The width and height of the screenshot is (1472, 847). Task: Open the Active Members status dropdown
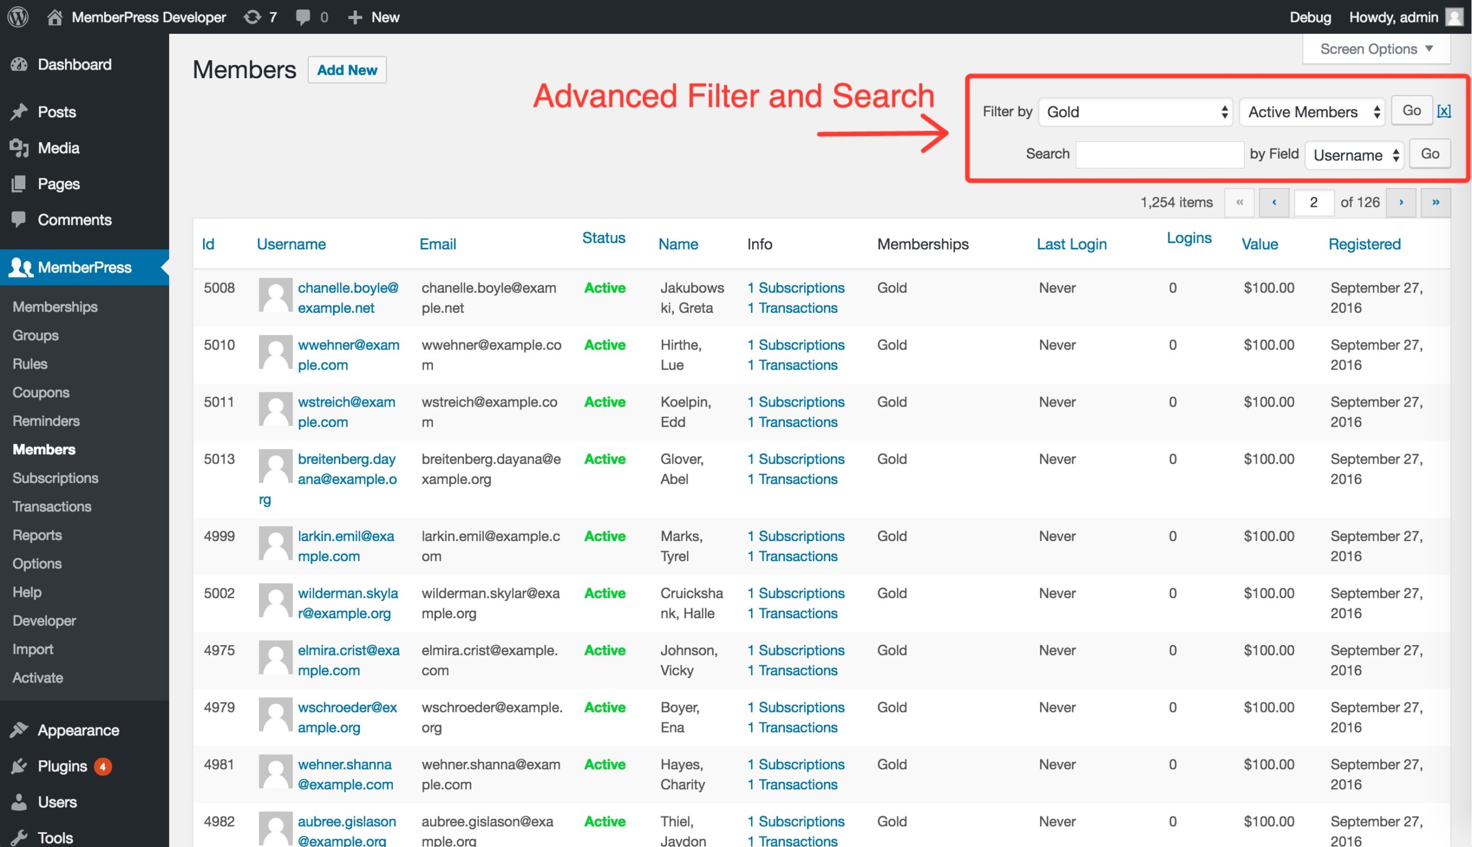(1313, 112)
